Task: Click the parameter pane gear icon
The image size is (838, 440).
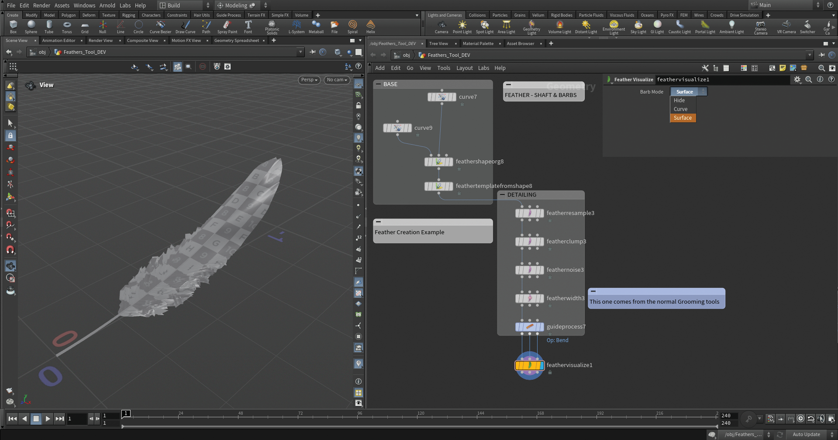Action: 797,80
